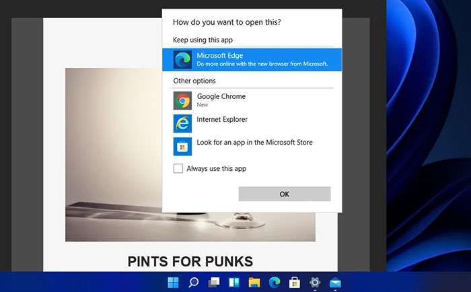
Task: Open Search from the taskbar magnifier
Action: coord(194,283)
